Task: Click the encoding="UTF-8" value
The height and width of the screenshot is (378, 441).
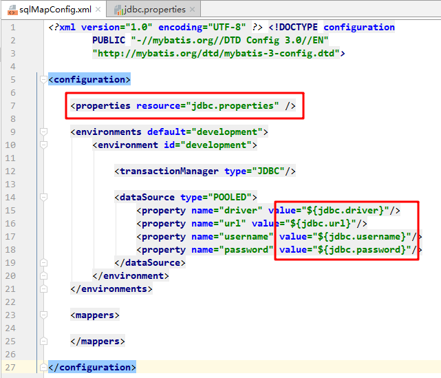Action: [227, 28]
